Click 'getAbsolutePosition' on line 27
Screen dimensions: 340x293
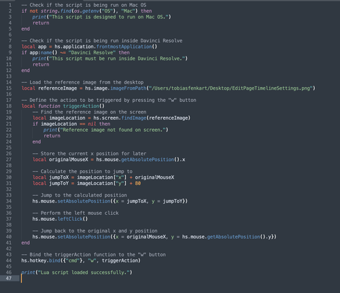148,160
